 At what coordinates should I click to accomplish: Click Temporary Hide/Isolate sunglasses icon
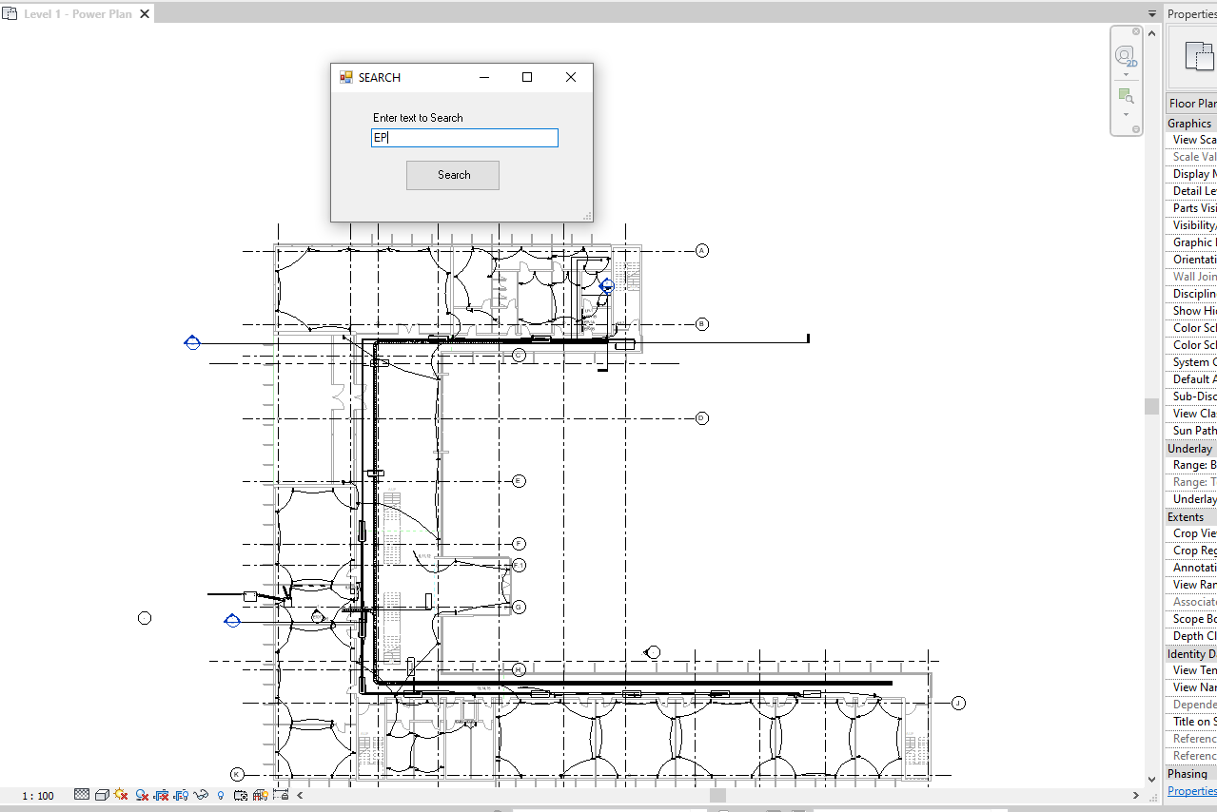coord(201,795)
